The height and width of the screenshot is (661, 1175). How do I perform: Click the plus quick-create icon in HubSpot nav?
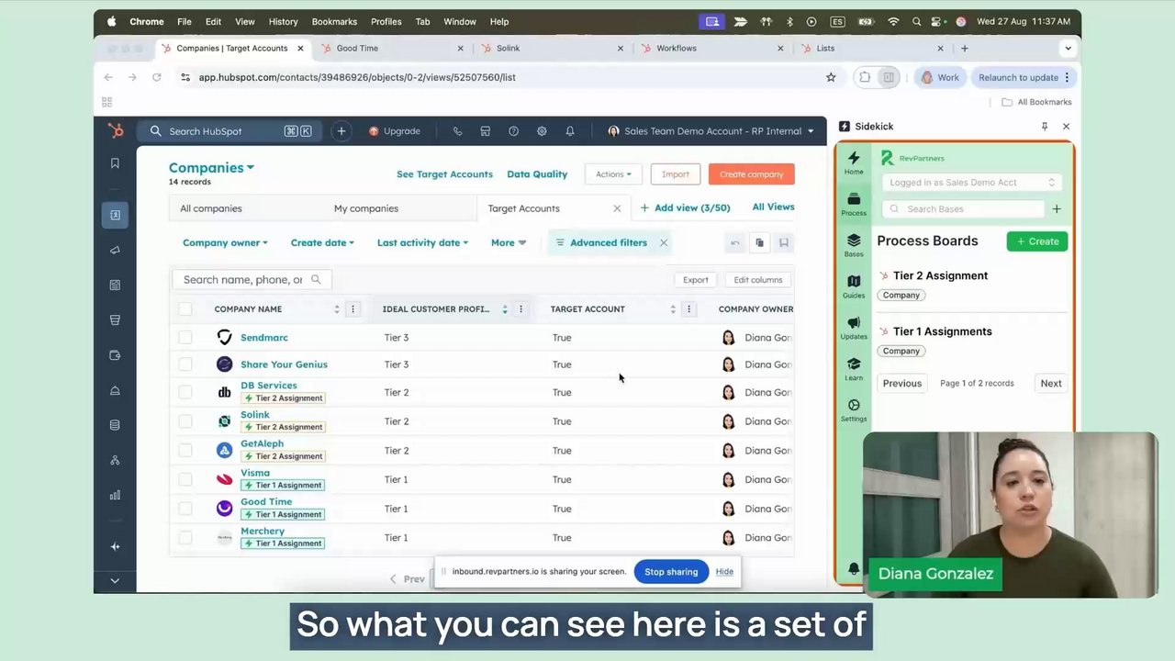click(341, 131)
